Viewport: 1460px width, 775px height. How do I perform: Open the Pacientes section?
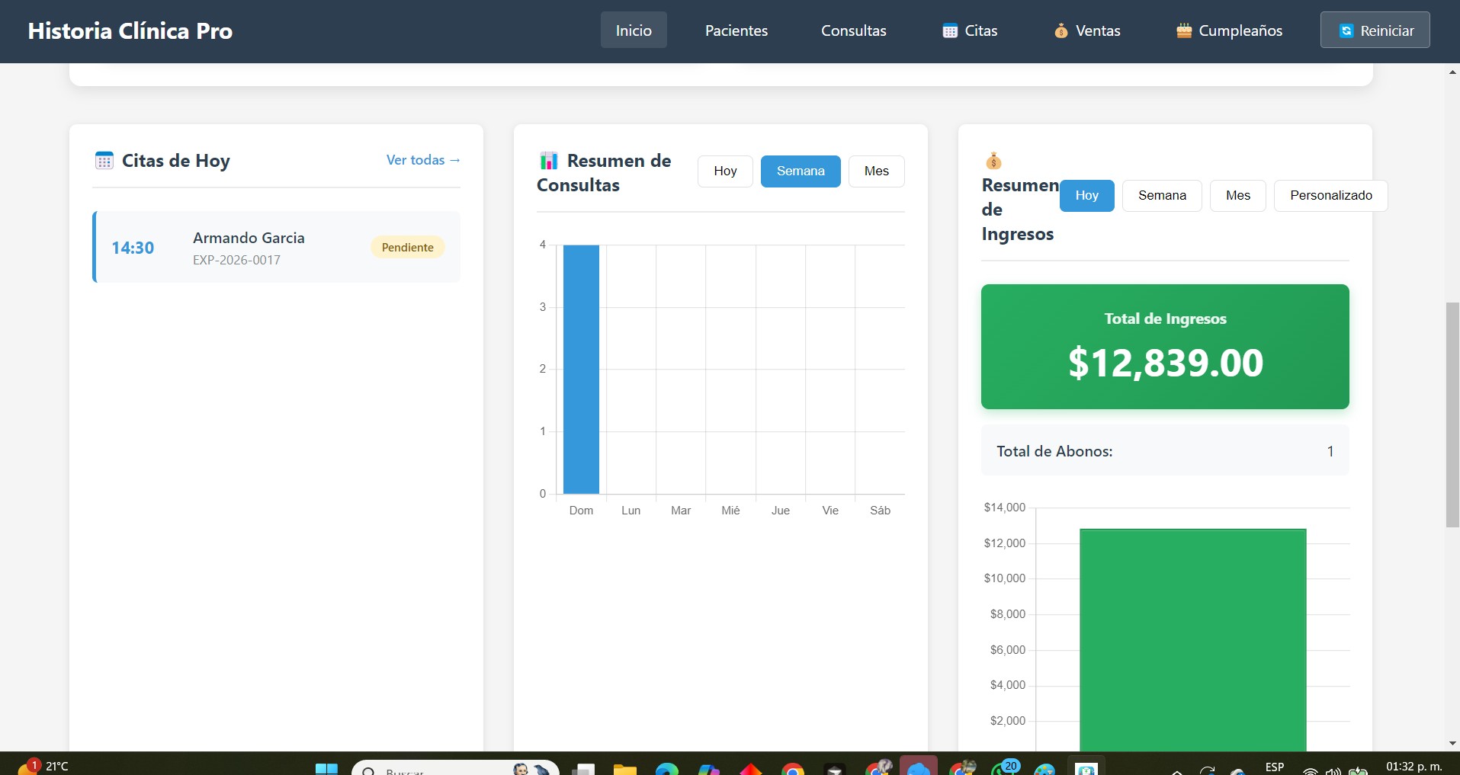pos(736,30)
